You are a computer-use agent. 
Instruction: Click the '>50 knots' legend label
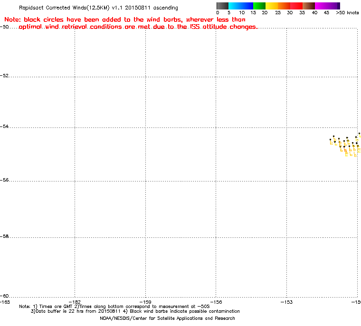(347, 13)
